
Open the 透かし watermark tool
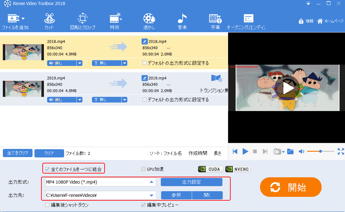click(149, 21)
